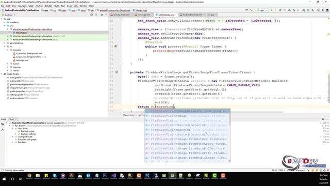Viewport: 330px width, 186px height.
Task: Open Visual Studio from the taskbar
Action: pos(113,176)
